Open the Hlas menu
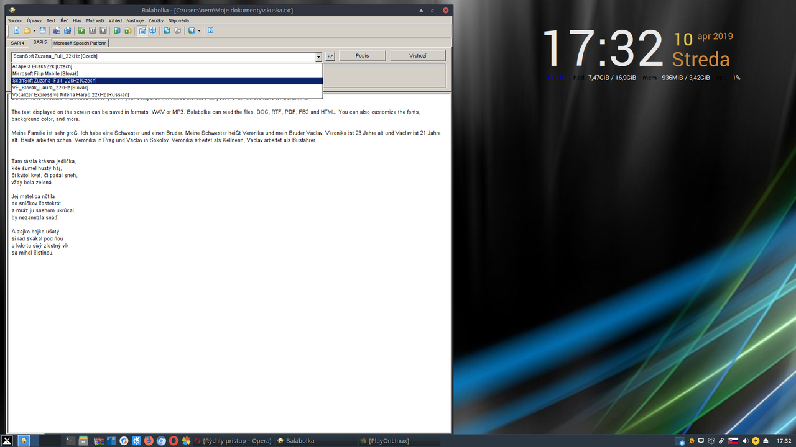 77,20
